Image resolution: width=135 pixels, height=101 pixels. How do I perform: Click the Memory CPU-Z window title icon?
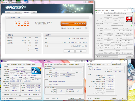[87, 61]
